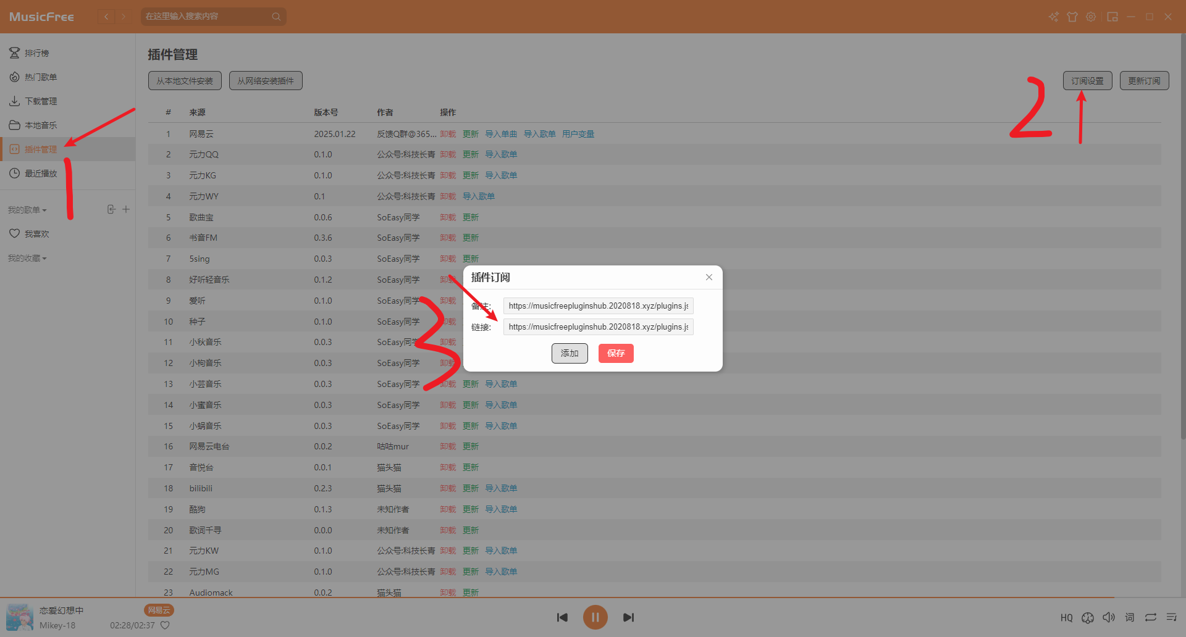Add new playlist with plus icon
This screenshot has height=637, width=1186.
point(126,209)
